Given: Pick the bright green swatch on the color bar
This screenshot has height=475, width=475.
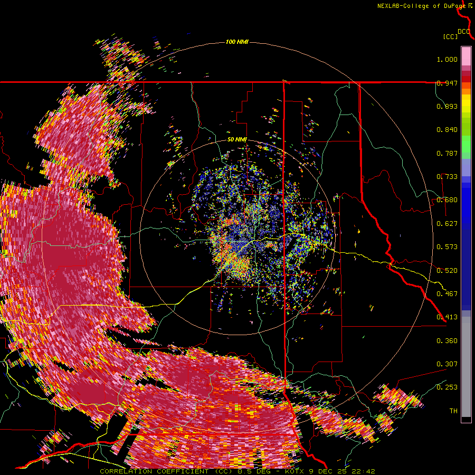Looking at the screenshot, I should pos(466,144).
